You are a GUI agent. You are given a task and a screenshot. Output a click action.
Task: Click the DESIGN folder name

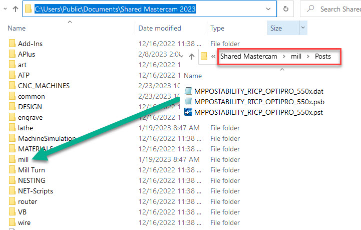pyautogui.click(x=30, y=107)
